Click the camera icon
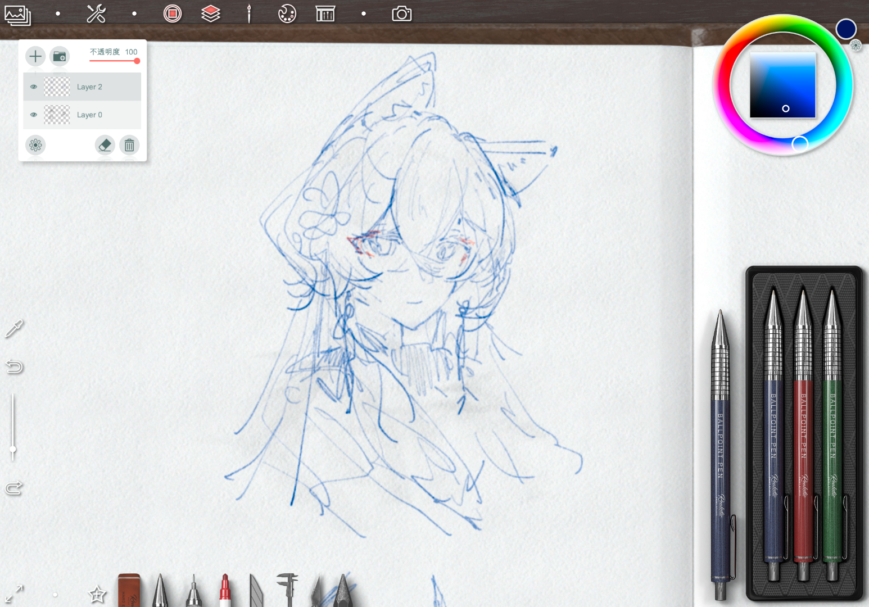869x607 pixels. pos(401,13)
